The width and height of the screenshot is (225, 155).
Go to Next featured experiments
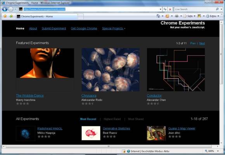[x=202, y=43]
